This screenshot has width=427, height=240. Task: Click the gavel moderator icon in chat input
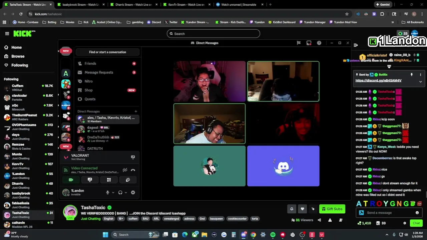point(361,213)
